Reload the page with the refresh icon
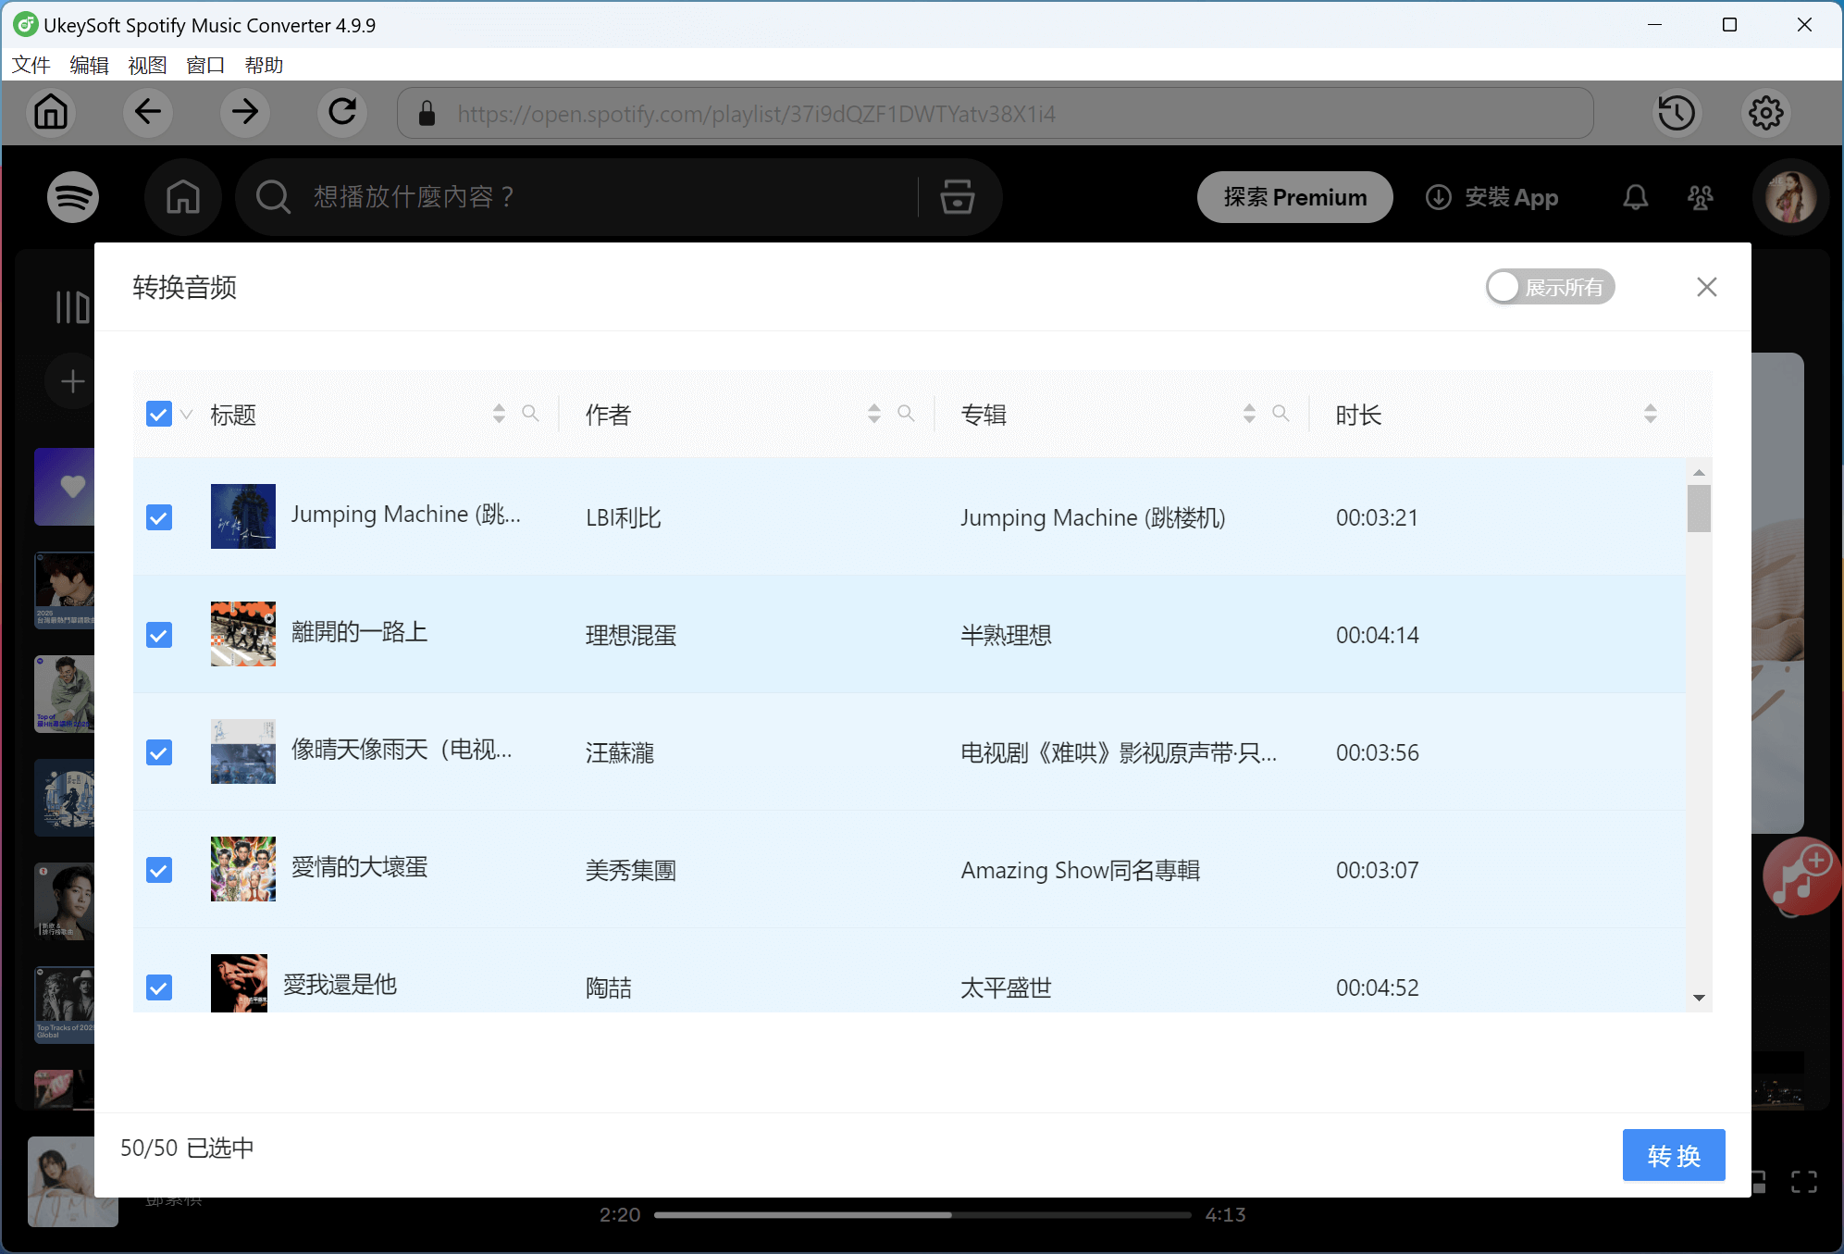 tap(341, 112)
